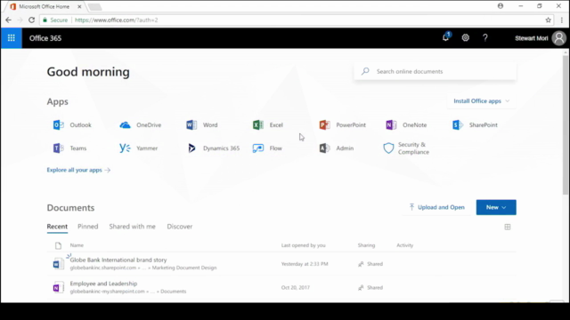This screenshot has width=570, height=320.
Task: Reload the page with refresh button
Action: 32,20
